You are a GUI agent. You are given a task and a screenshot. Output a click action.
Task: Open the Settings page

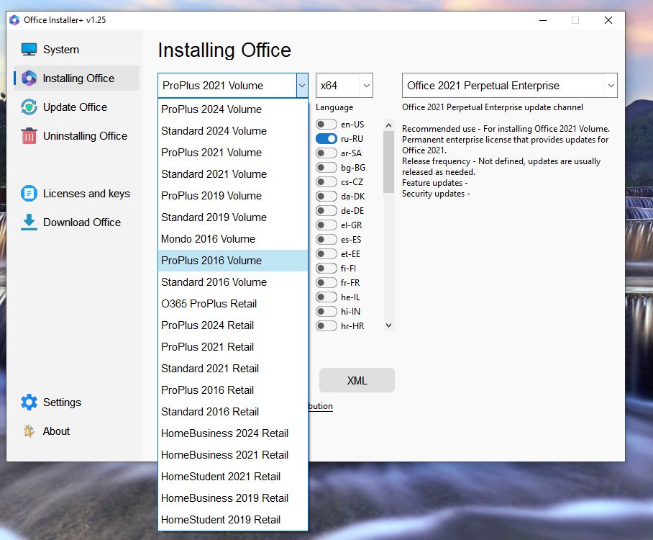77,402
